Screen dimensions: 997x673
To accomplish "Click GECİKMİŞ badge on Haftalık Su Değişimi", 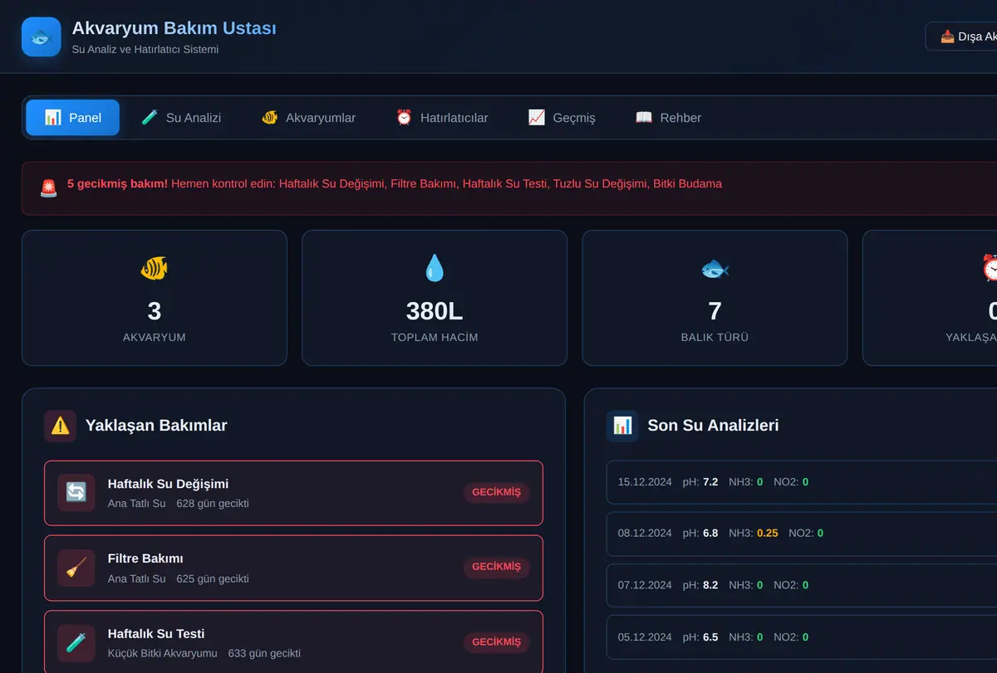I will [496, 492].
